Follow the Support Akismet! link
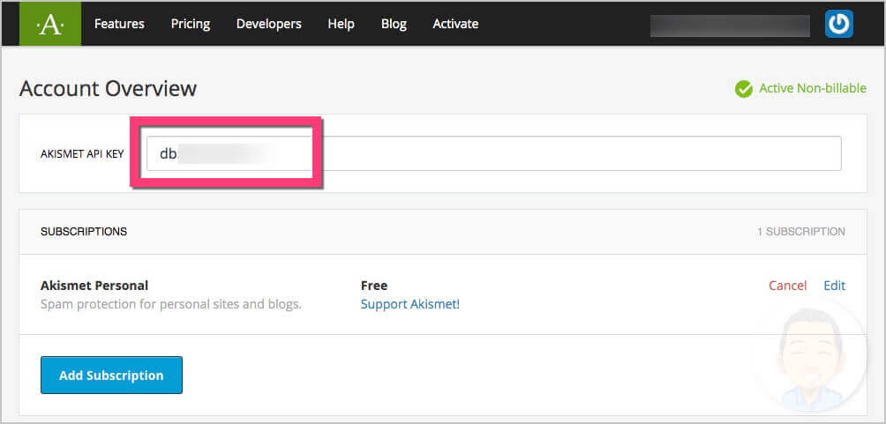 coord(410,304)
